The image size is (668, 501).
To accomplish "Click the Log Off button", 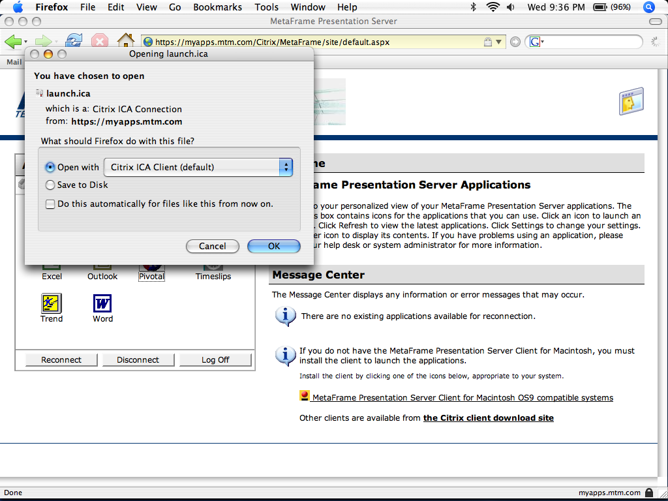I will click(x=215, y=360).
